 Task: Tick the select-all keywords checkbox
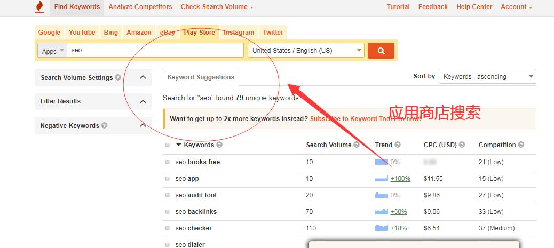(x=168, y=145)
